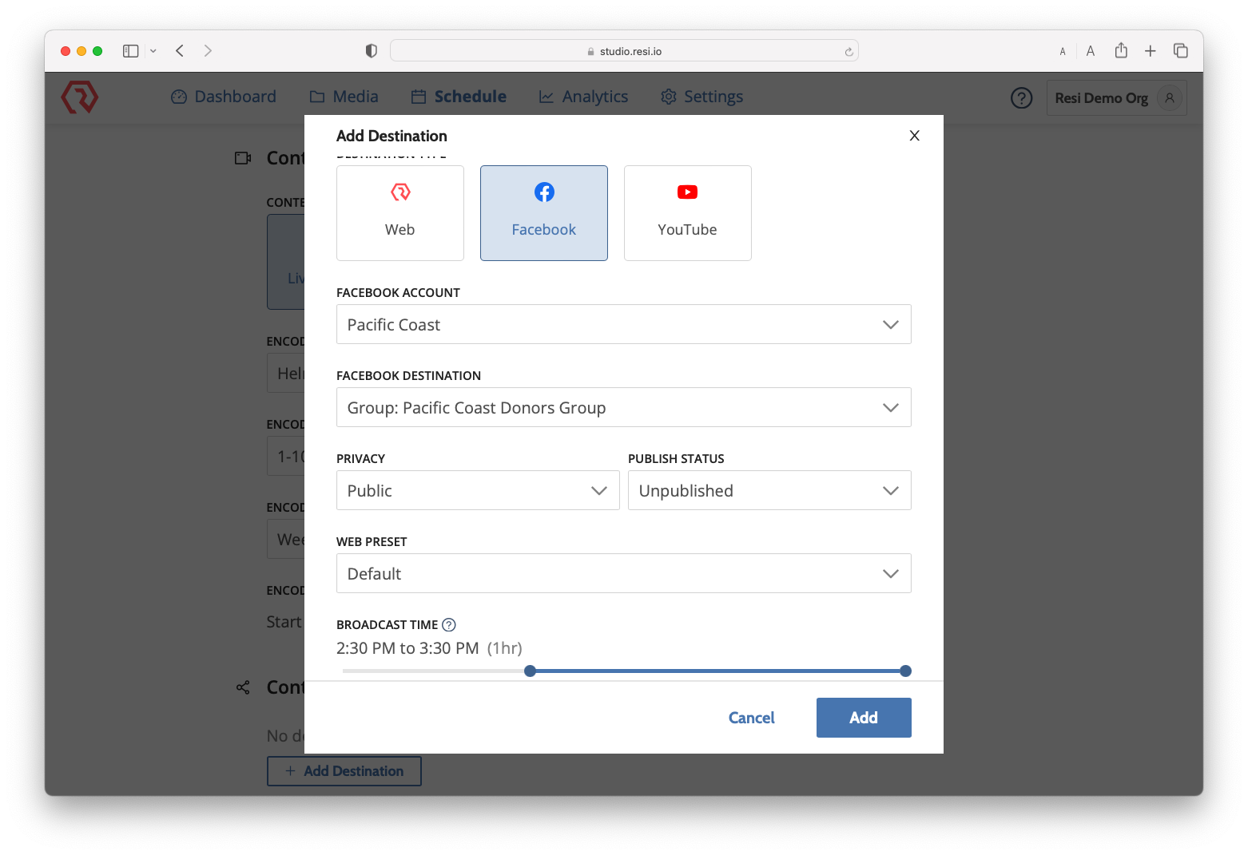Screen dimensions: 1248x855
Task: Toggle the Safari sidebar icon
Action: [x=131, y=51]
